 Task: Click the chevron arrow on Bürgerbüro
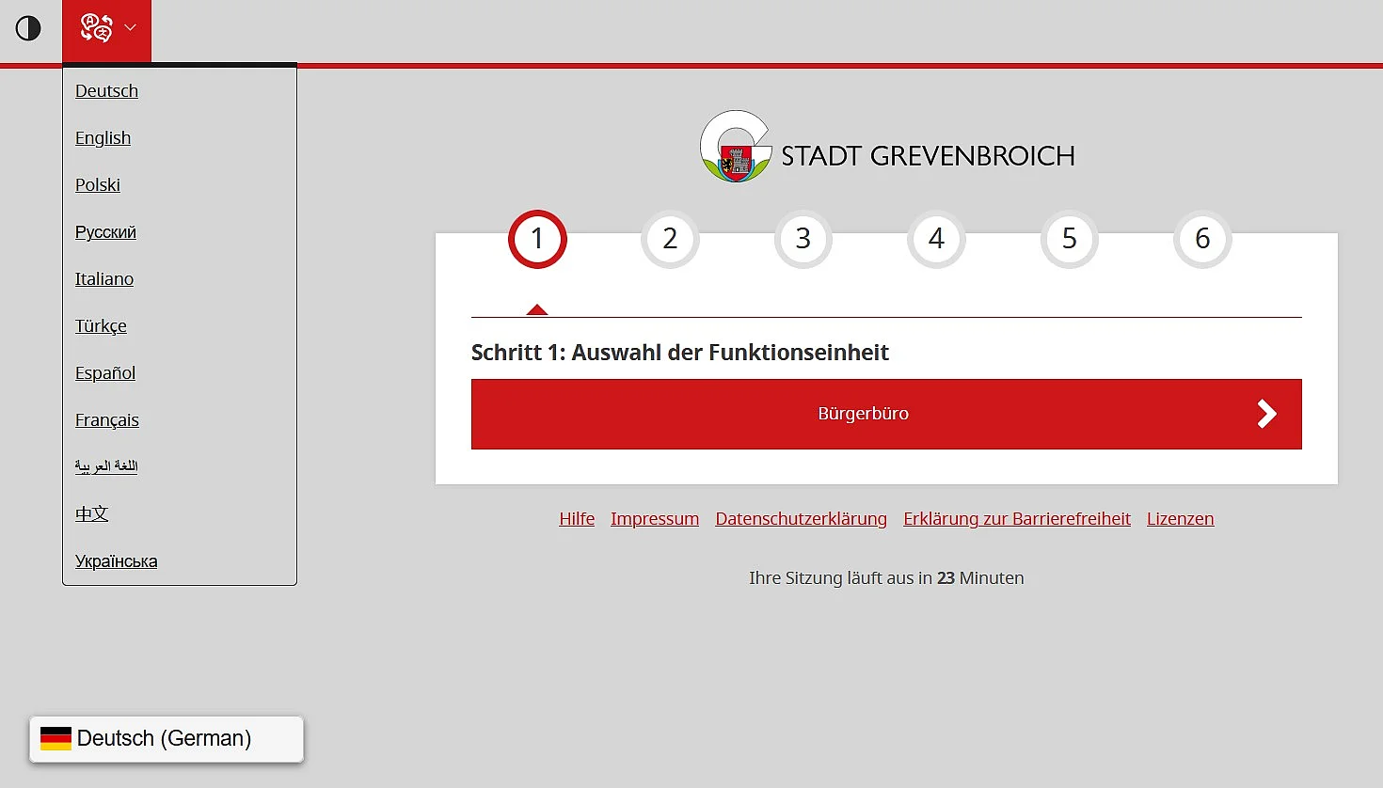pyautogui.click(x=1267, y=414)
